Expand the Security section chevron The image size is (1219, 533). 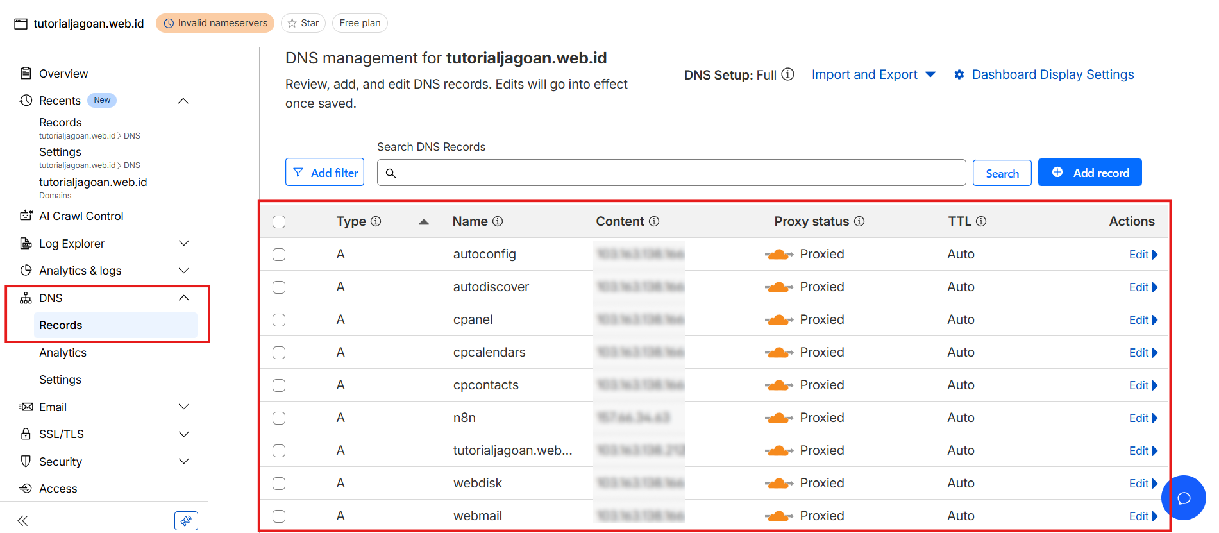[x=184, y=461]
